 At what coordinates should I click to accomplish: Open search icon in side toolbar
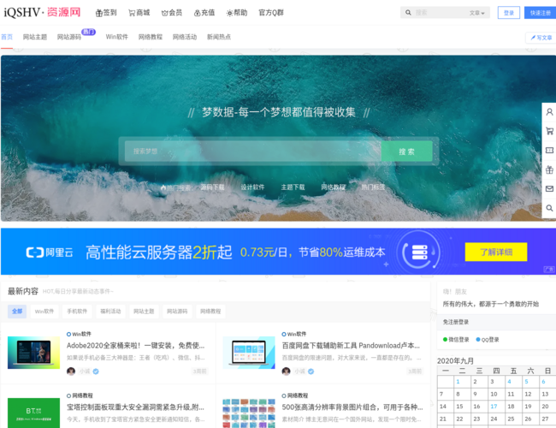[549, 208]
